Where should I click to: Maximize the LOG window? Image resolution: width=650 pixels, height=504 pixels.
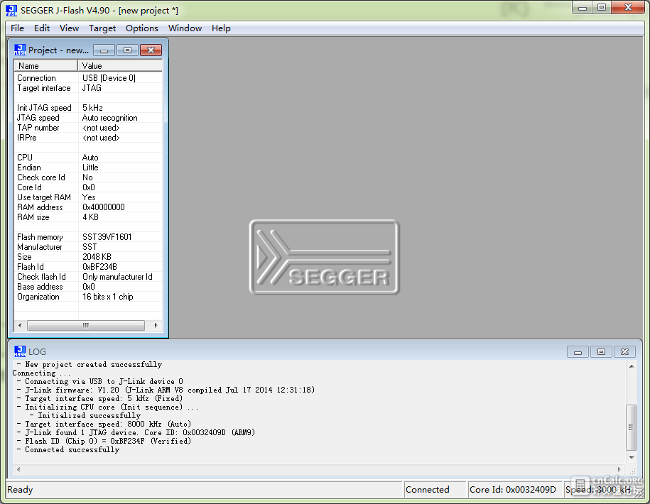click(601, 351)
